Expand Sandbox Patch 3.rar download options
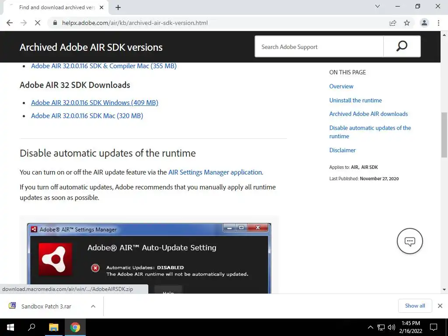 pyautogui.click(x=93, y=306)
